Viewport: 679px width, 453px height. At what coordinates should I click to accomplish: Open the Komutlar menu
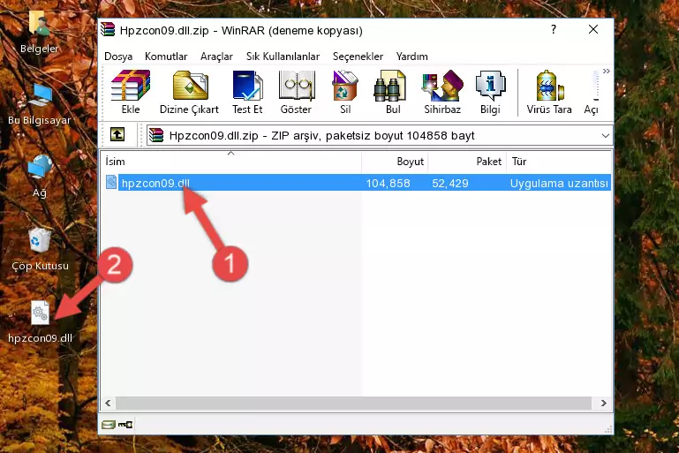pyautogui.click(x=166, y=57)
